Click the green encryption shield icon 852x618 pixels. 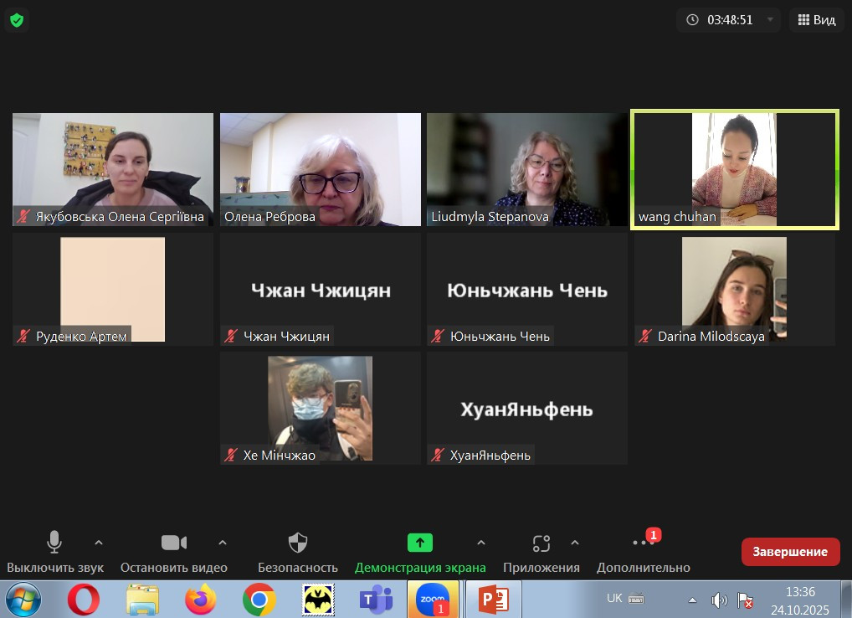(x=17, y=21)
